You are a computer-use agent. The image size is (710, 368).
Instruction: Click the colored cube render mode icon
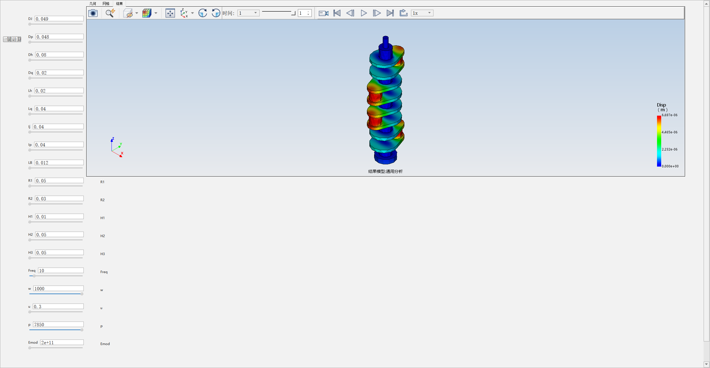[147, 13]
